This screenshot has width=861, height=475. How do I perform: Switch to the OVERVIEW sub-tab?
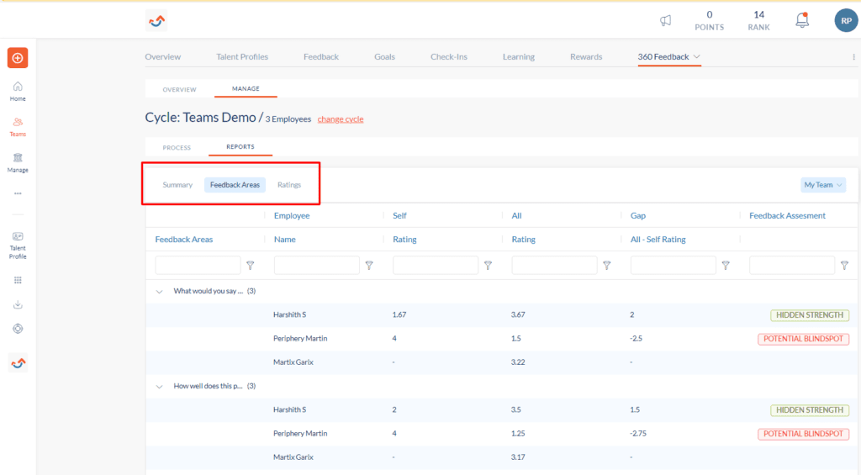[x=180, y=89]
